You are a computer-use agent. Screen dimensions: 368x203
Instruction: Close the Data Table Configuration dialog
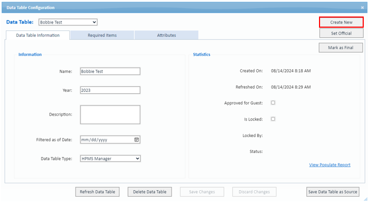click(x=362, y=8)
